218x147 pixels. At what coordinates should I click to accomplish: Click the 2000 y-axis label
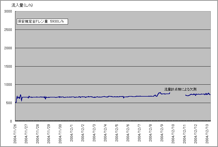tap(8, 48)
